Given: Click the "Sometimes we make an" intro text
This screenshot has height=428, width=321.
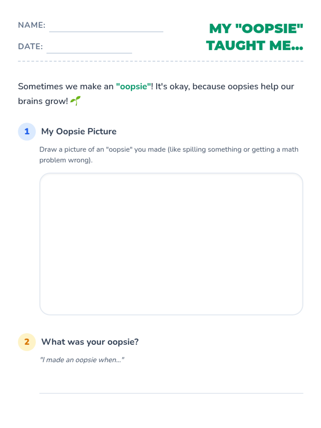Looking at the screenshot, I should (66, 86).
